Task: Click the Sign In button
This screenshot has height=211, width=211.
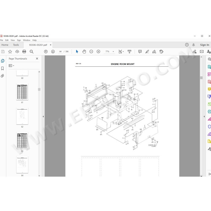Action: tap(204, 45)
